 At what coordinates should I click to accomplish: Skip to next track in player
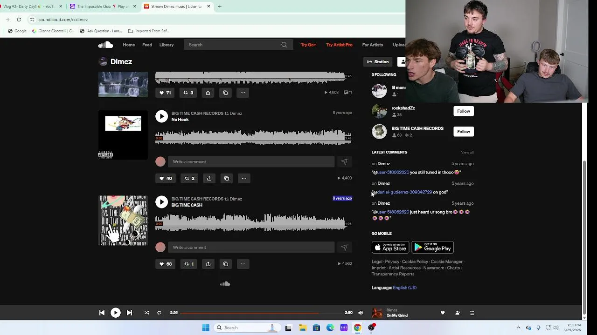point(129,313)
